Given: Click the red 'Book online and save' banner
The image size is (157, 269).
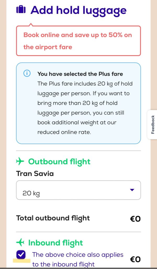Looking at the screenshot, I should pyautogui.click(x=78, y=41).
